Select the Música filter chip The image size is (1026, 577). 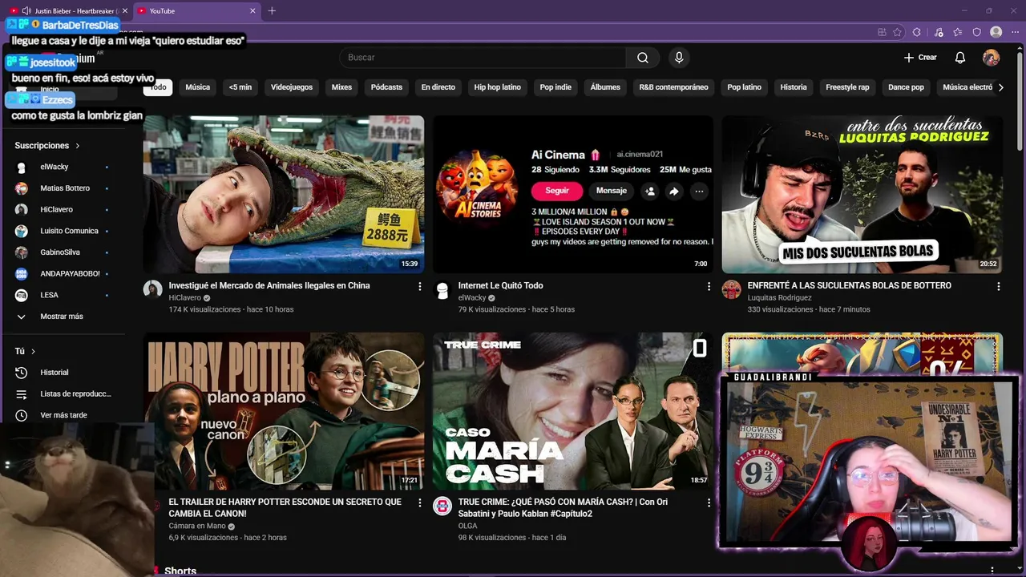(197, 87)
